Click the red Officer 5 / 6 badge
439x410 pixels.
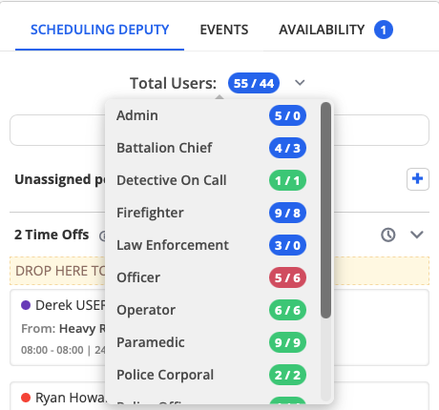coord(287,277)
